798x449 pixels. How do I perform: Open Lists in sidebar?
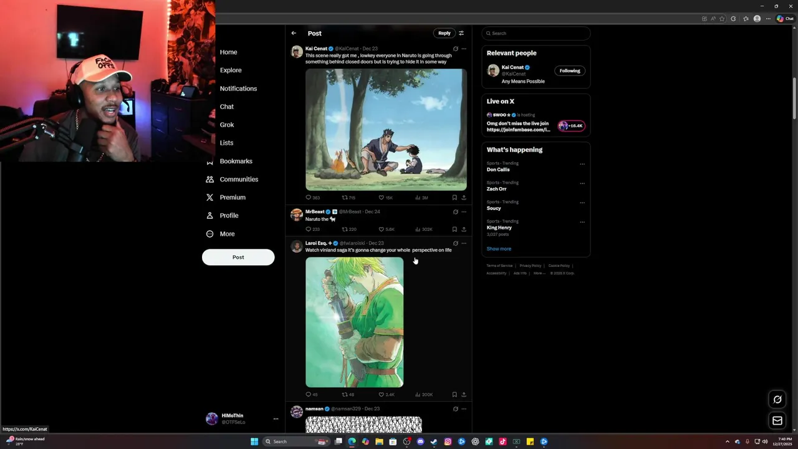point(226,143)
